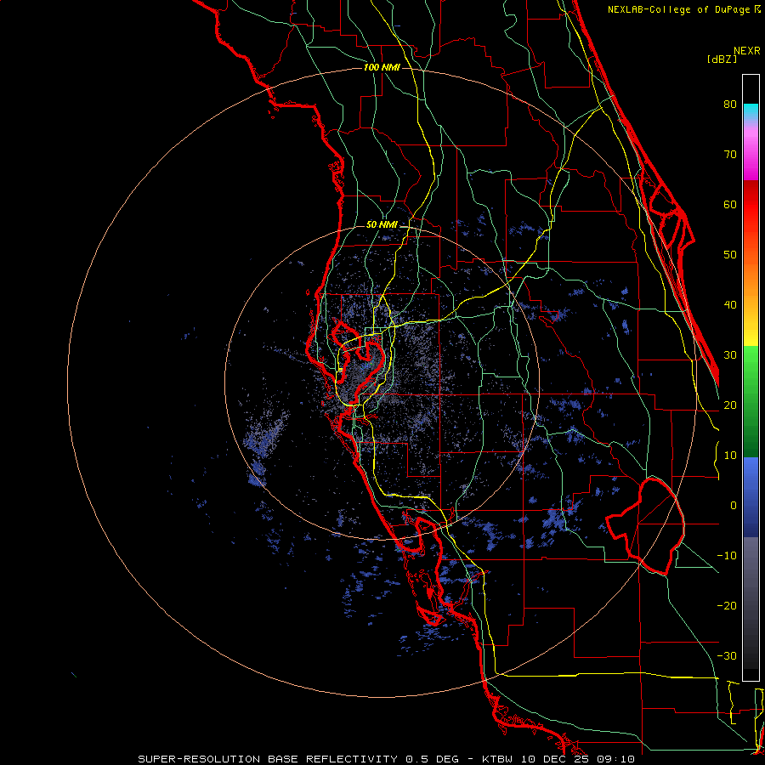Viewport: 765px width, 765px height.
Task: Click the 0 value on the dBZ scale
Action: pos(734,506)
